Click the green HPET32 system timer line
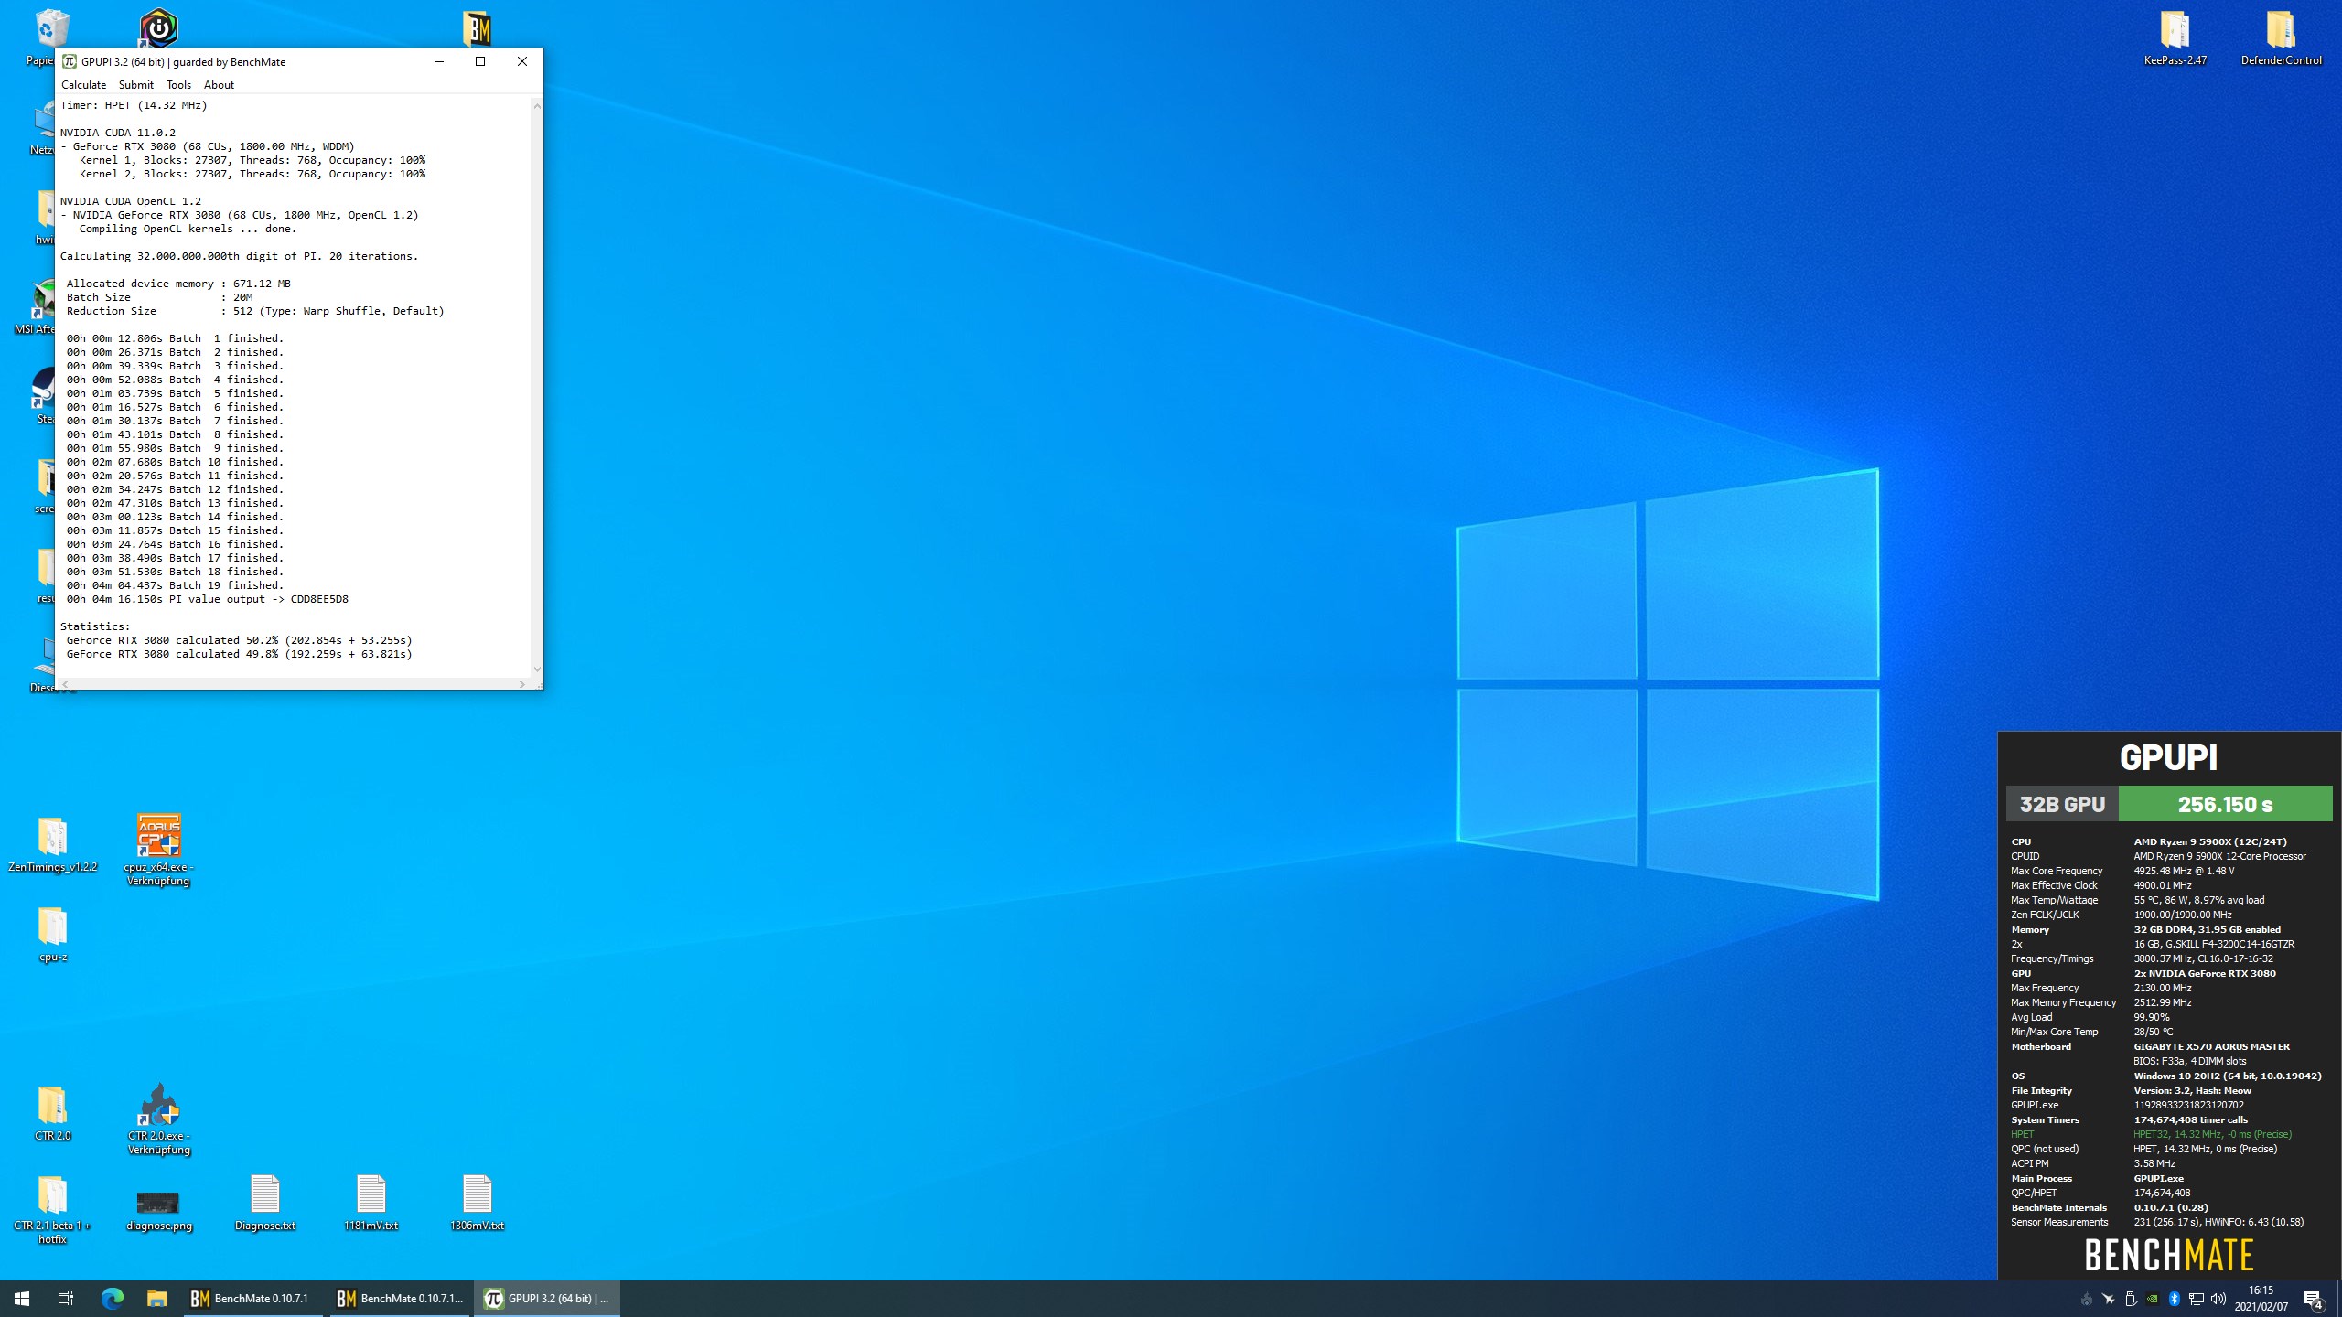The height and width of the screenshot is (1317, 2342). point(2151,1134)
